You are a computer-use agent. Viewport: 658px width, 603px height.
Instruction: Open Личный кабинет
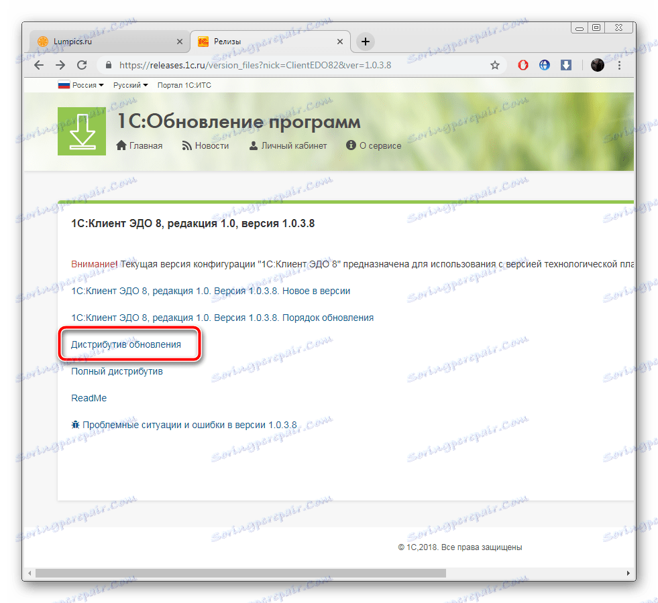288,145
